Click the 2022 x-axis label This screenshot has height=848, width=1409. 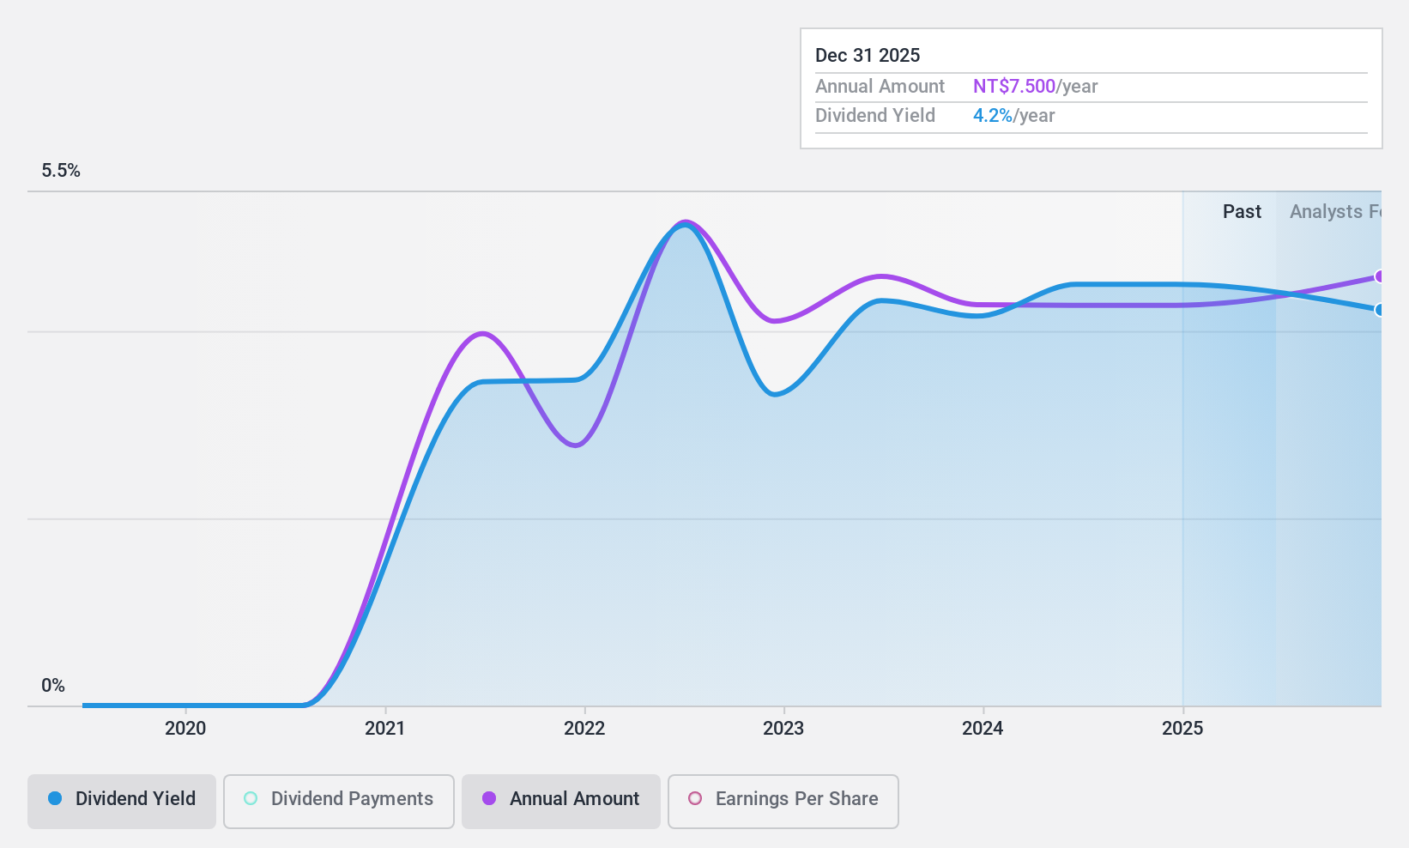point(584,729)
